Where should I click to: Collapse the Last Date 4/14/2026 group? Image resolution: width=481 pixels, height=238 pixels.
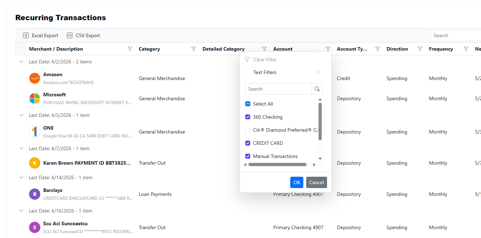coord(21,177)
